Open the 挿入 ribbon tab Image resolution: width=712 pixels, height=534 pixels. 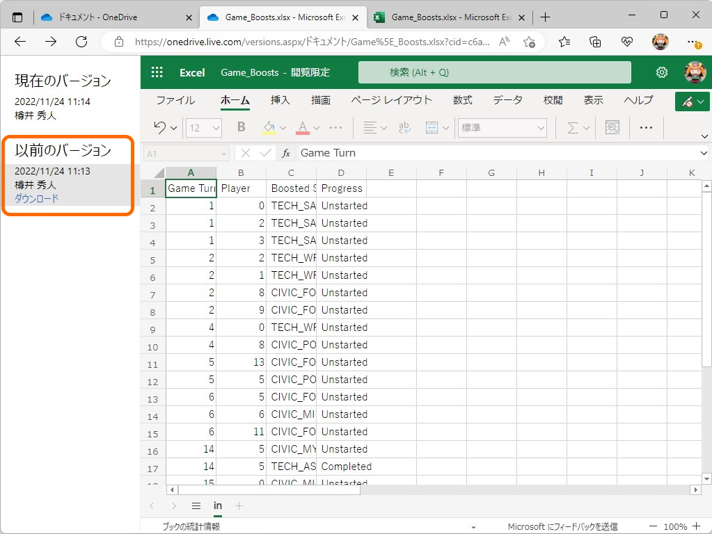click(x=280, y=100)
